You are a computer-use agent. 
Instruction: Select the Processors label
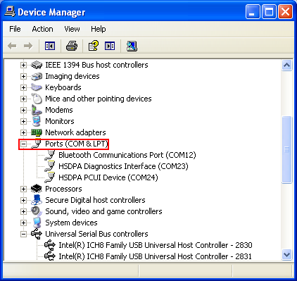click(x=63, y=189)
